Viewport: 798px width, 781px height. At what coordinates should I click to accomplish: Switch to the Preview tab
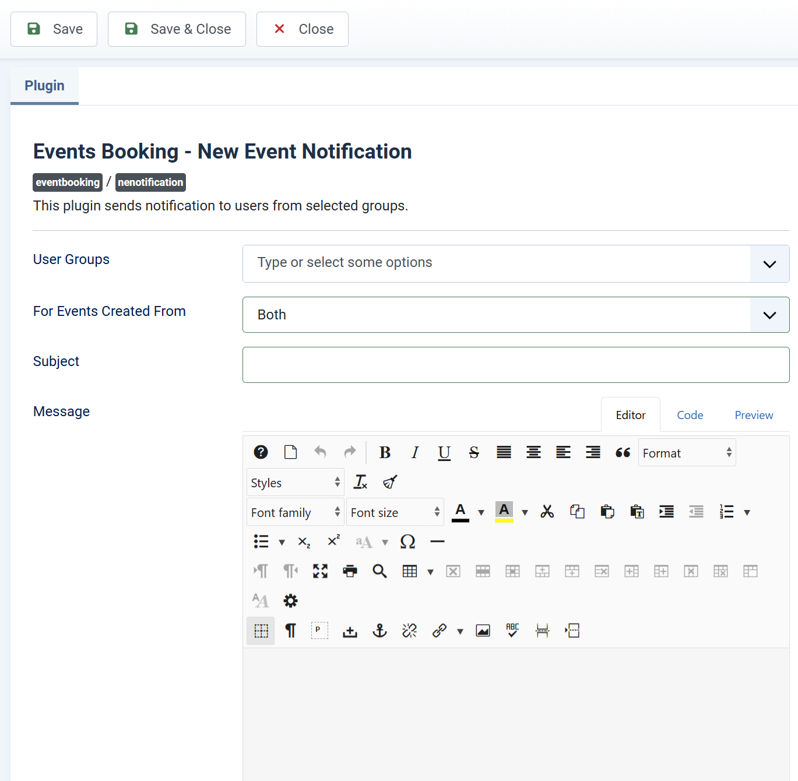click(x=754, y=415)
